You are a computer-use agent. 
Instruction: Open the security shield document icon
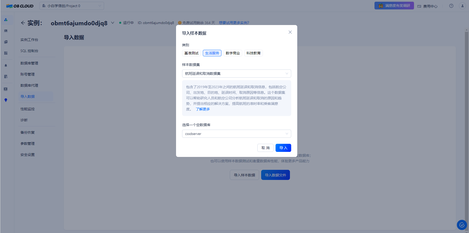6,77
